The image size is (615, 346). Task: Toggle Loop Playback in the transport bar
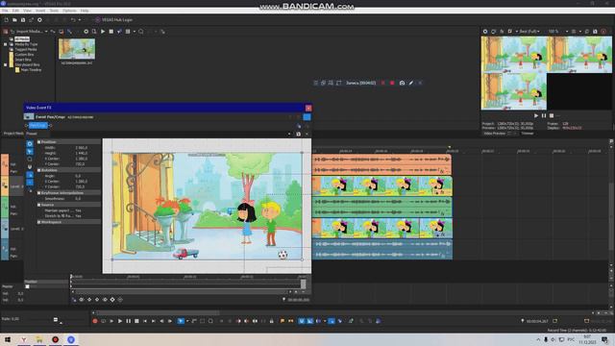pyautogui.click(x=103, y=321)
